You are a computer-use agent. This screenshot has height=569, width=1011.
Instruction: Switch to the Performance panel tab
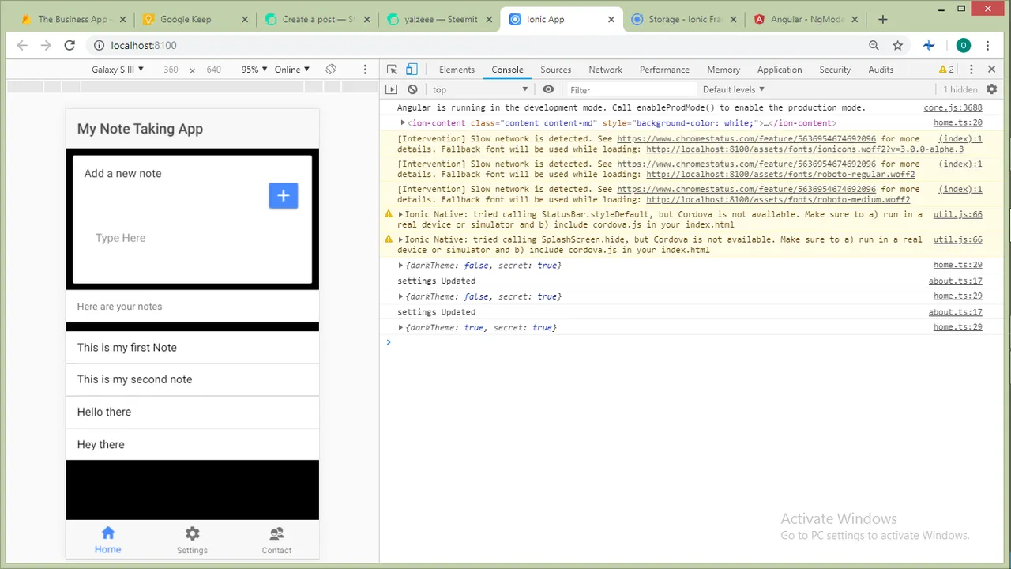pyautogui.click(x=664, y=70)
